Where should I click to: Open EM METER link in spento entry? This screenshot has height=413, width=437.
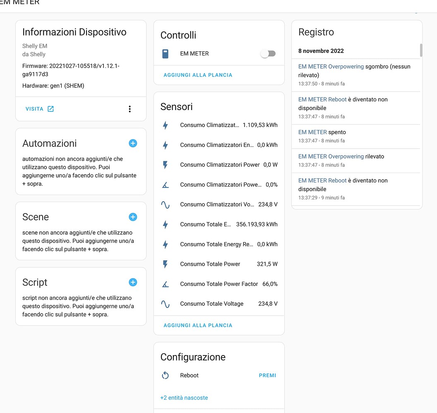tap(312, 132)
